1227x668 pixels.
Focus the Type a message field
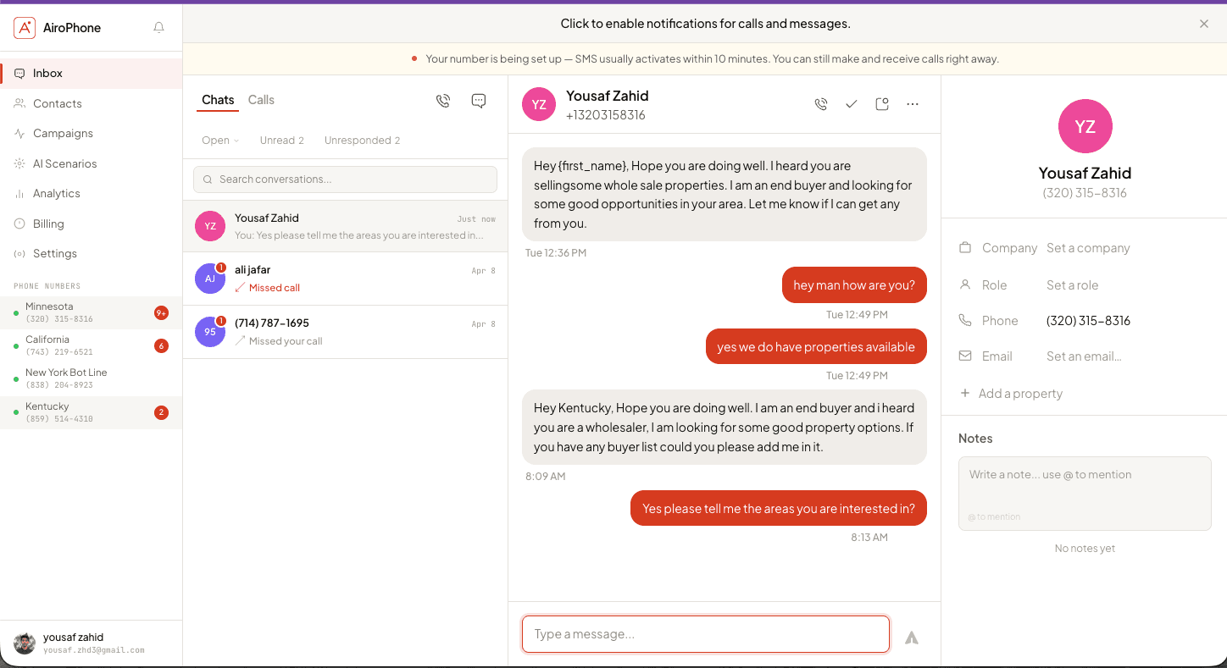(706, 634)
